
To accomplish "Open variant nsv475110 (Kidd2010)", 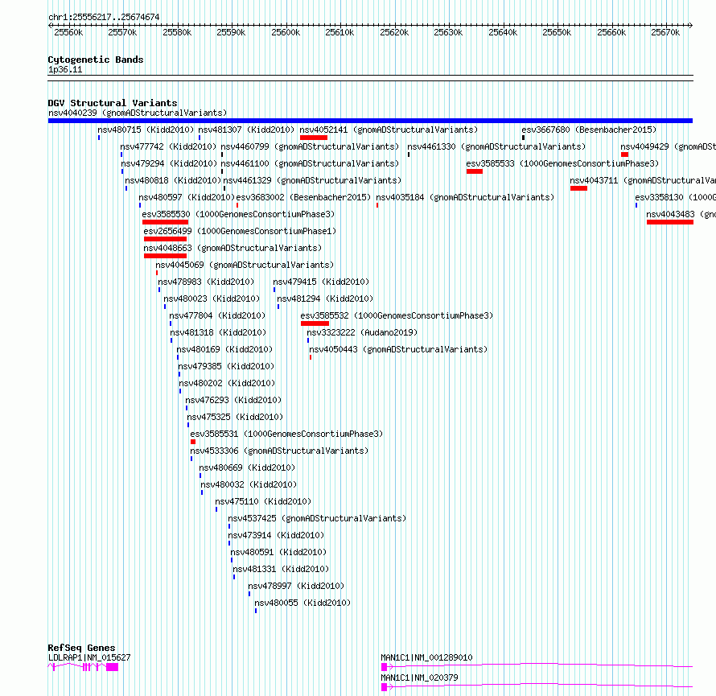I will (x=264, y=501).
